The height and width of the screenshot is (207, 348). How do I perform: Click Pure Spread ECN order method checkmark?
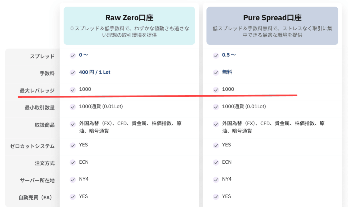coord(216,162)
